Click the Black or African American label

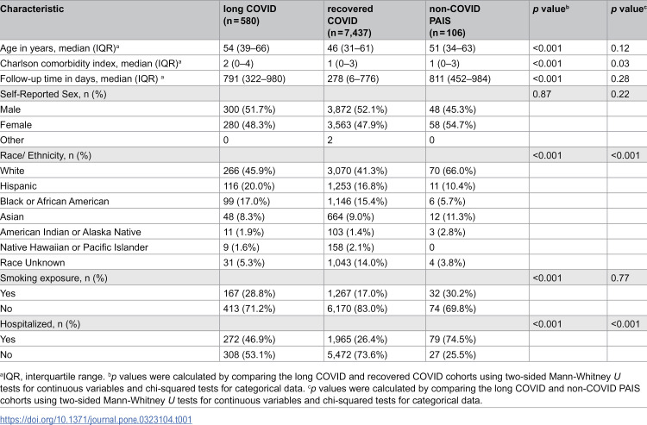pyautogui.click(x=54, y=201)
